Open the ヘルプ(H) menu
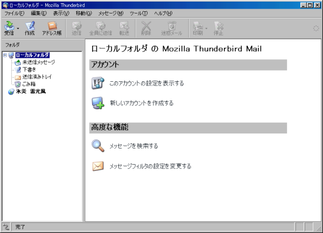 pos(163,13)
